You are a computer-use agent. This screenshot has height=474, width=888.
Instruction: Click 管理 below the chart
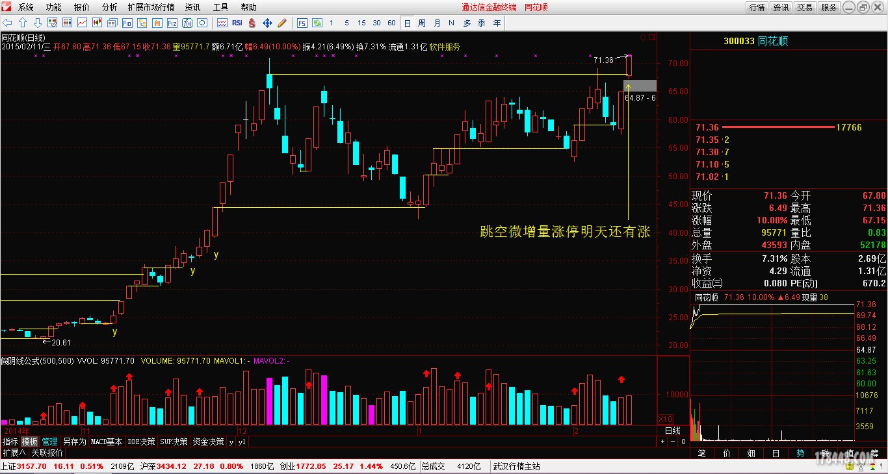(x=50, y=442)
